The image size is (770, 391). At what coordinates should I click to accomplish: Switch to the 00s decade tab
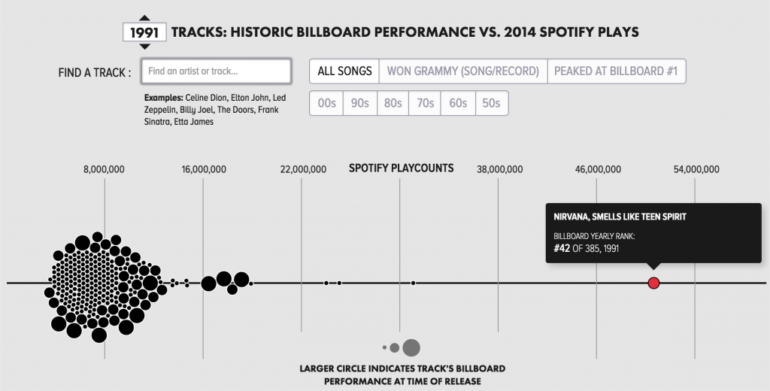tap(326, 104)
